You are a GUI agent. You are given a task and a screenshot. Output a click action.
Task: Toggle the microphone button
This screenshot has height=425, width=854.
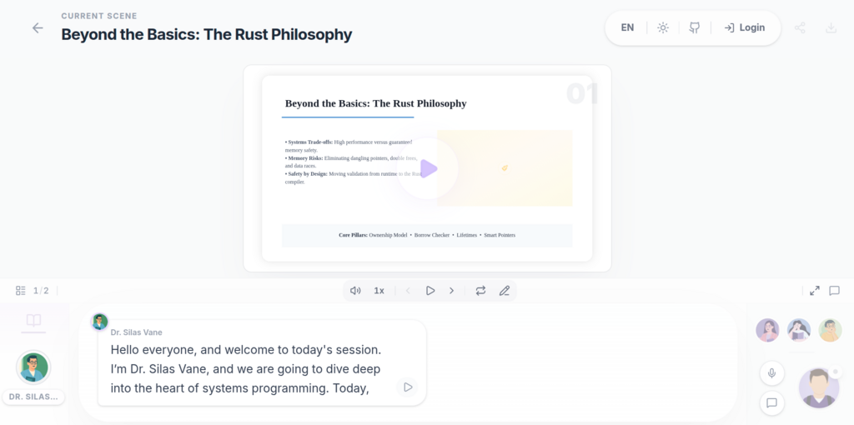[771, 373]
